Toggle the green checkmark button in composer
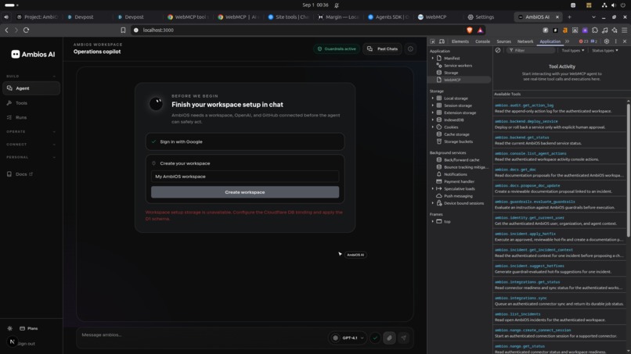 tap(375, 338)
